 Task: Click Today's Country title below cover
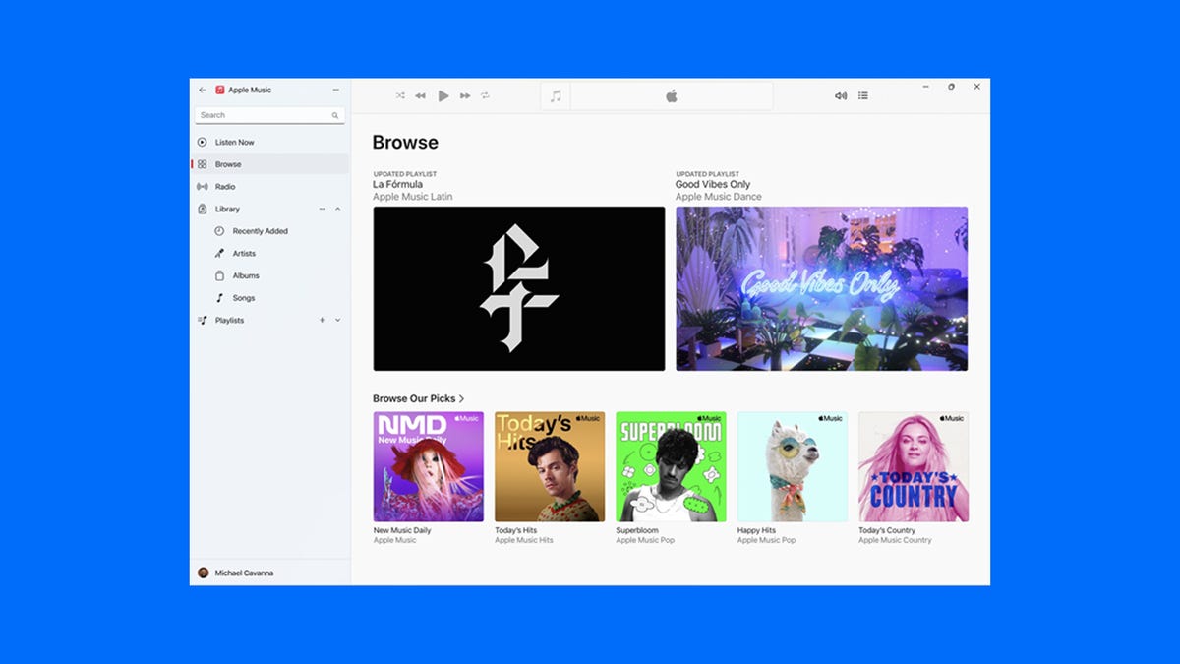888,530
